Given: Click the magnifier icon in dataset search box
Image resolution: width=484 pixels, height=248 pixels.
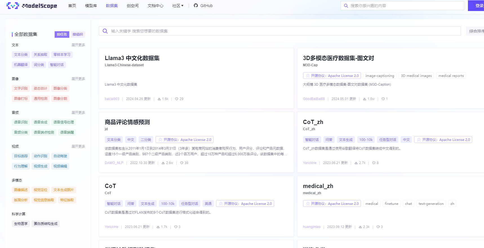Looking at the screenshot, I should click(105, 31).
